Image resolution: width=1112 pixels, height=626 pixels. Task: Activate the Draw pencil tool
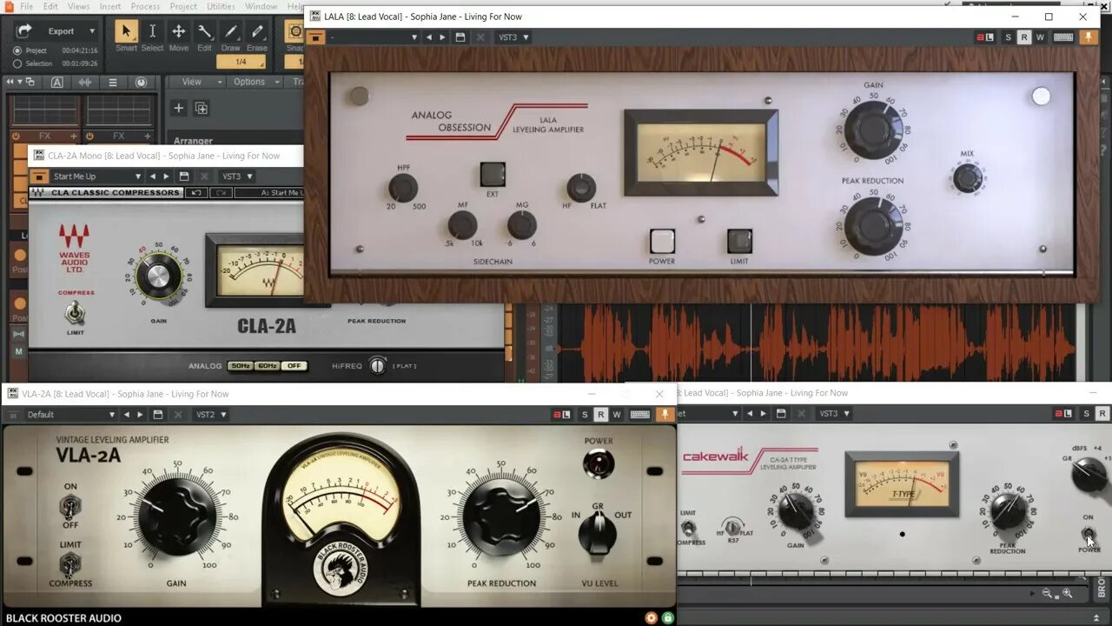231,31
